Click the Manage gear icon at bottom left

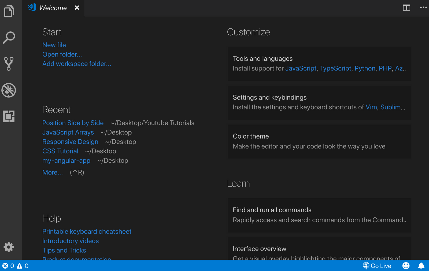point(9,247)
